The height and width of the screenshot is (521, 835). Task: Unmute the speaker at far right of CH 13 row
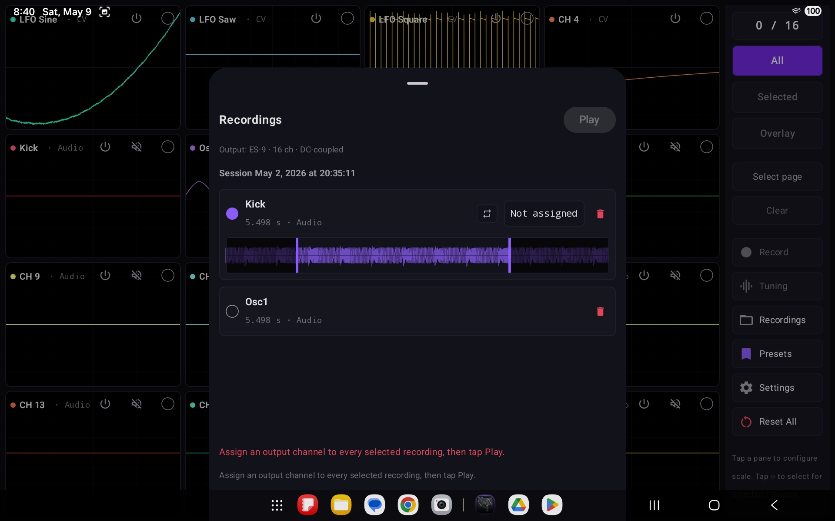coord(675,404)
